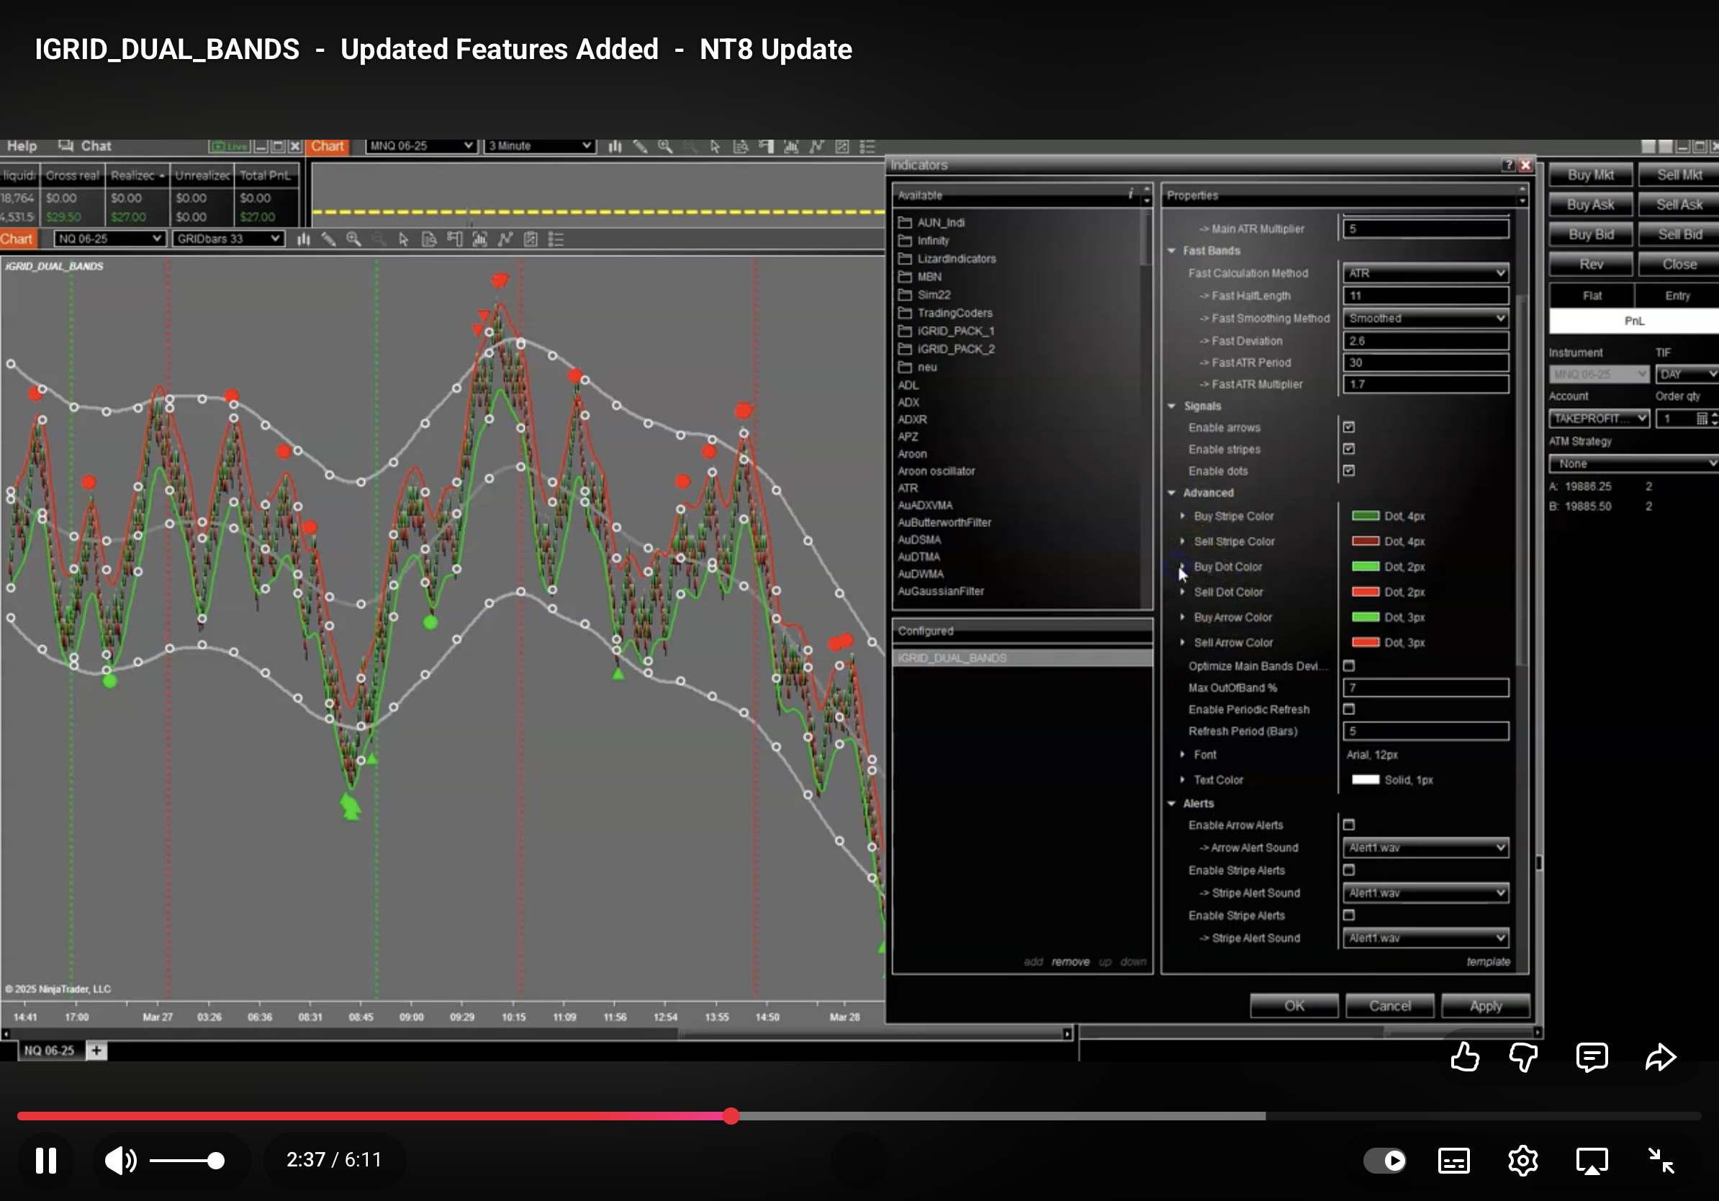
Task: Click the thumbs up like icon
Action: coord(1463,1057)
